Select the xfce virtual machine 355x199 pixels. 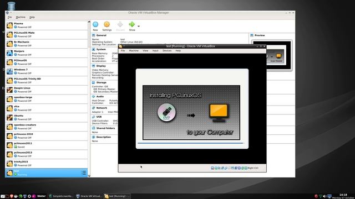point(47,108)
